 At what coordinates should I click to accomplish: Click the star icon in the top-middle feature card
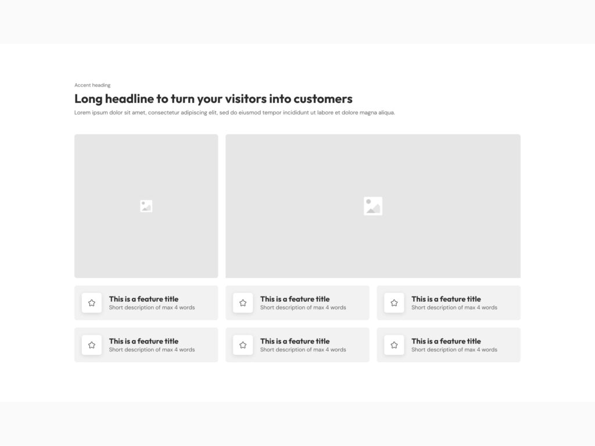243,303
